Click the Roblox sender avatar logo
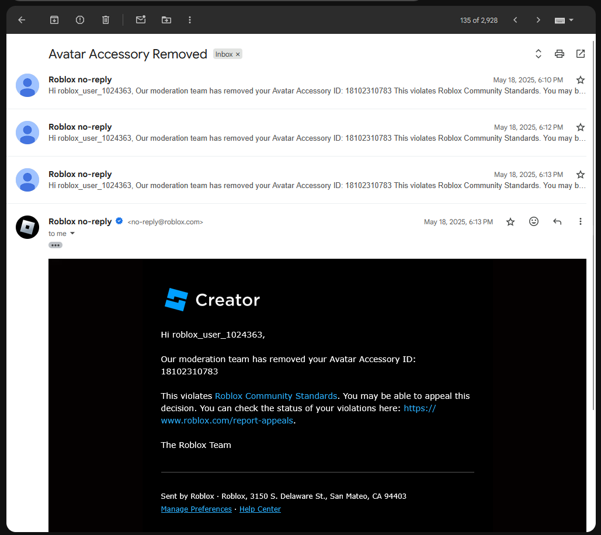 pos(27,227)
